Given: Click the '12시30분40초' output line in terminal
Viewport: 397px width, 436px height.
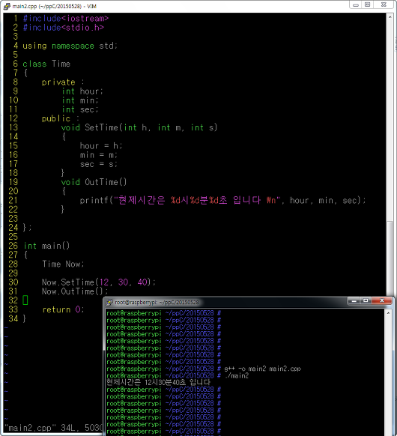Looking at the screenshot, I should [159, 383].
